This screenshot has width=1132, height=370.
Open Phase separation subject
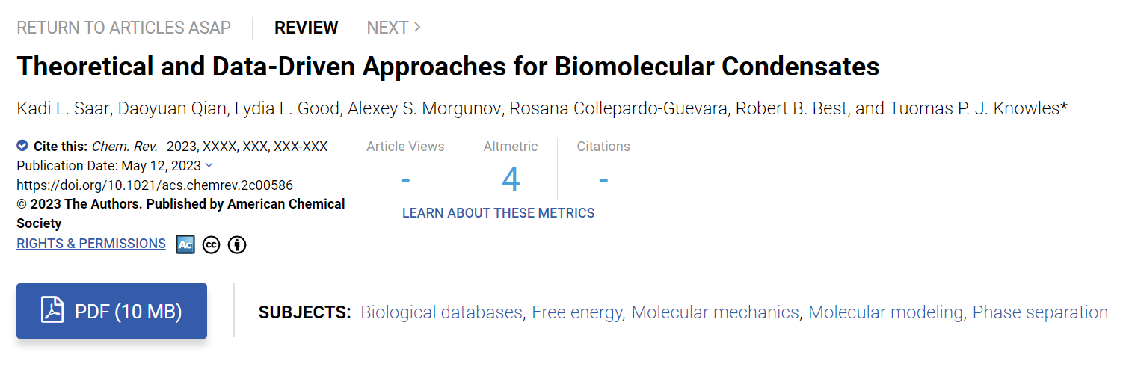[1040, 312]
